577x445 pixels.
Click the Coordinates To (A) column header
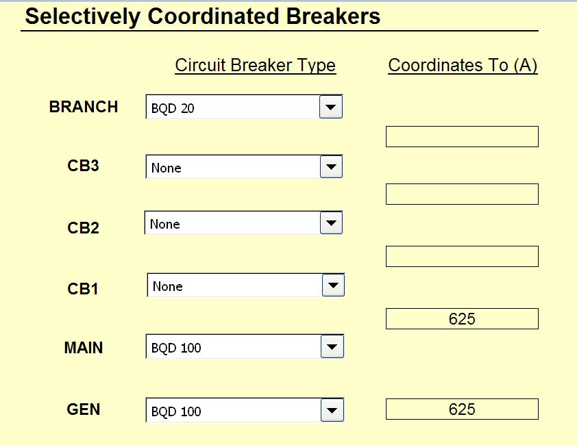tap(463, 65)
